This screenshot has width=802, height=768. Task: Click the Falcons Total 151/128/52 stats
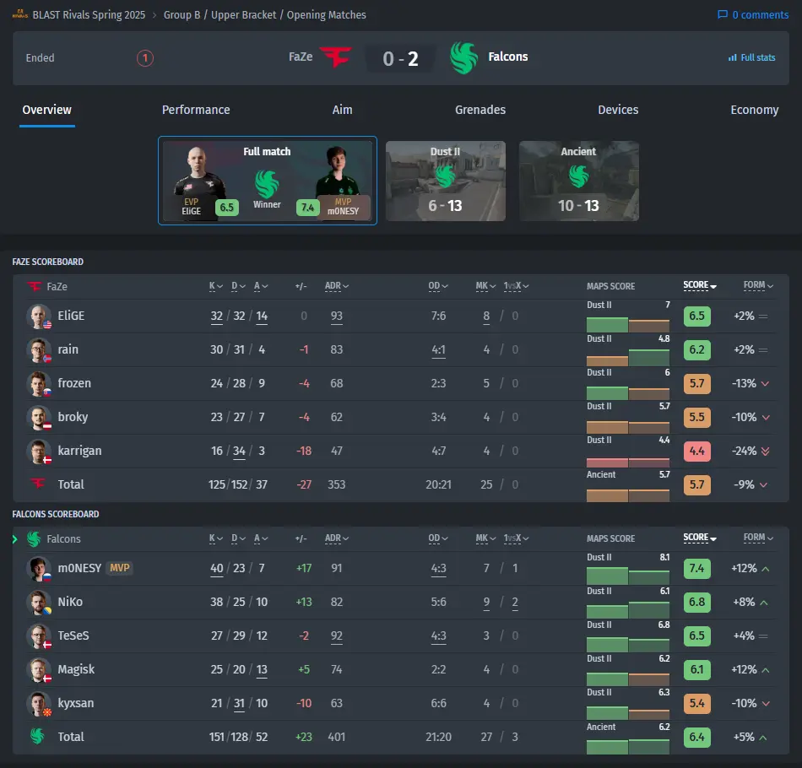[x=238, y=737]
